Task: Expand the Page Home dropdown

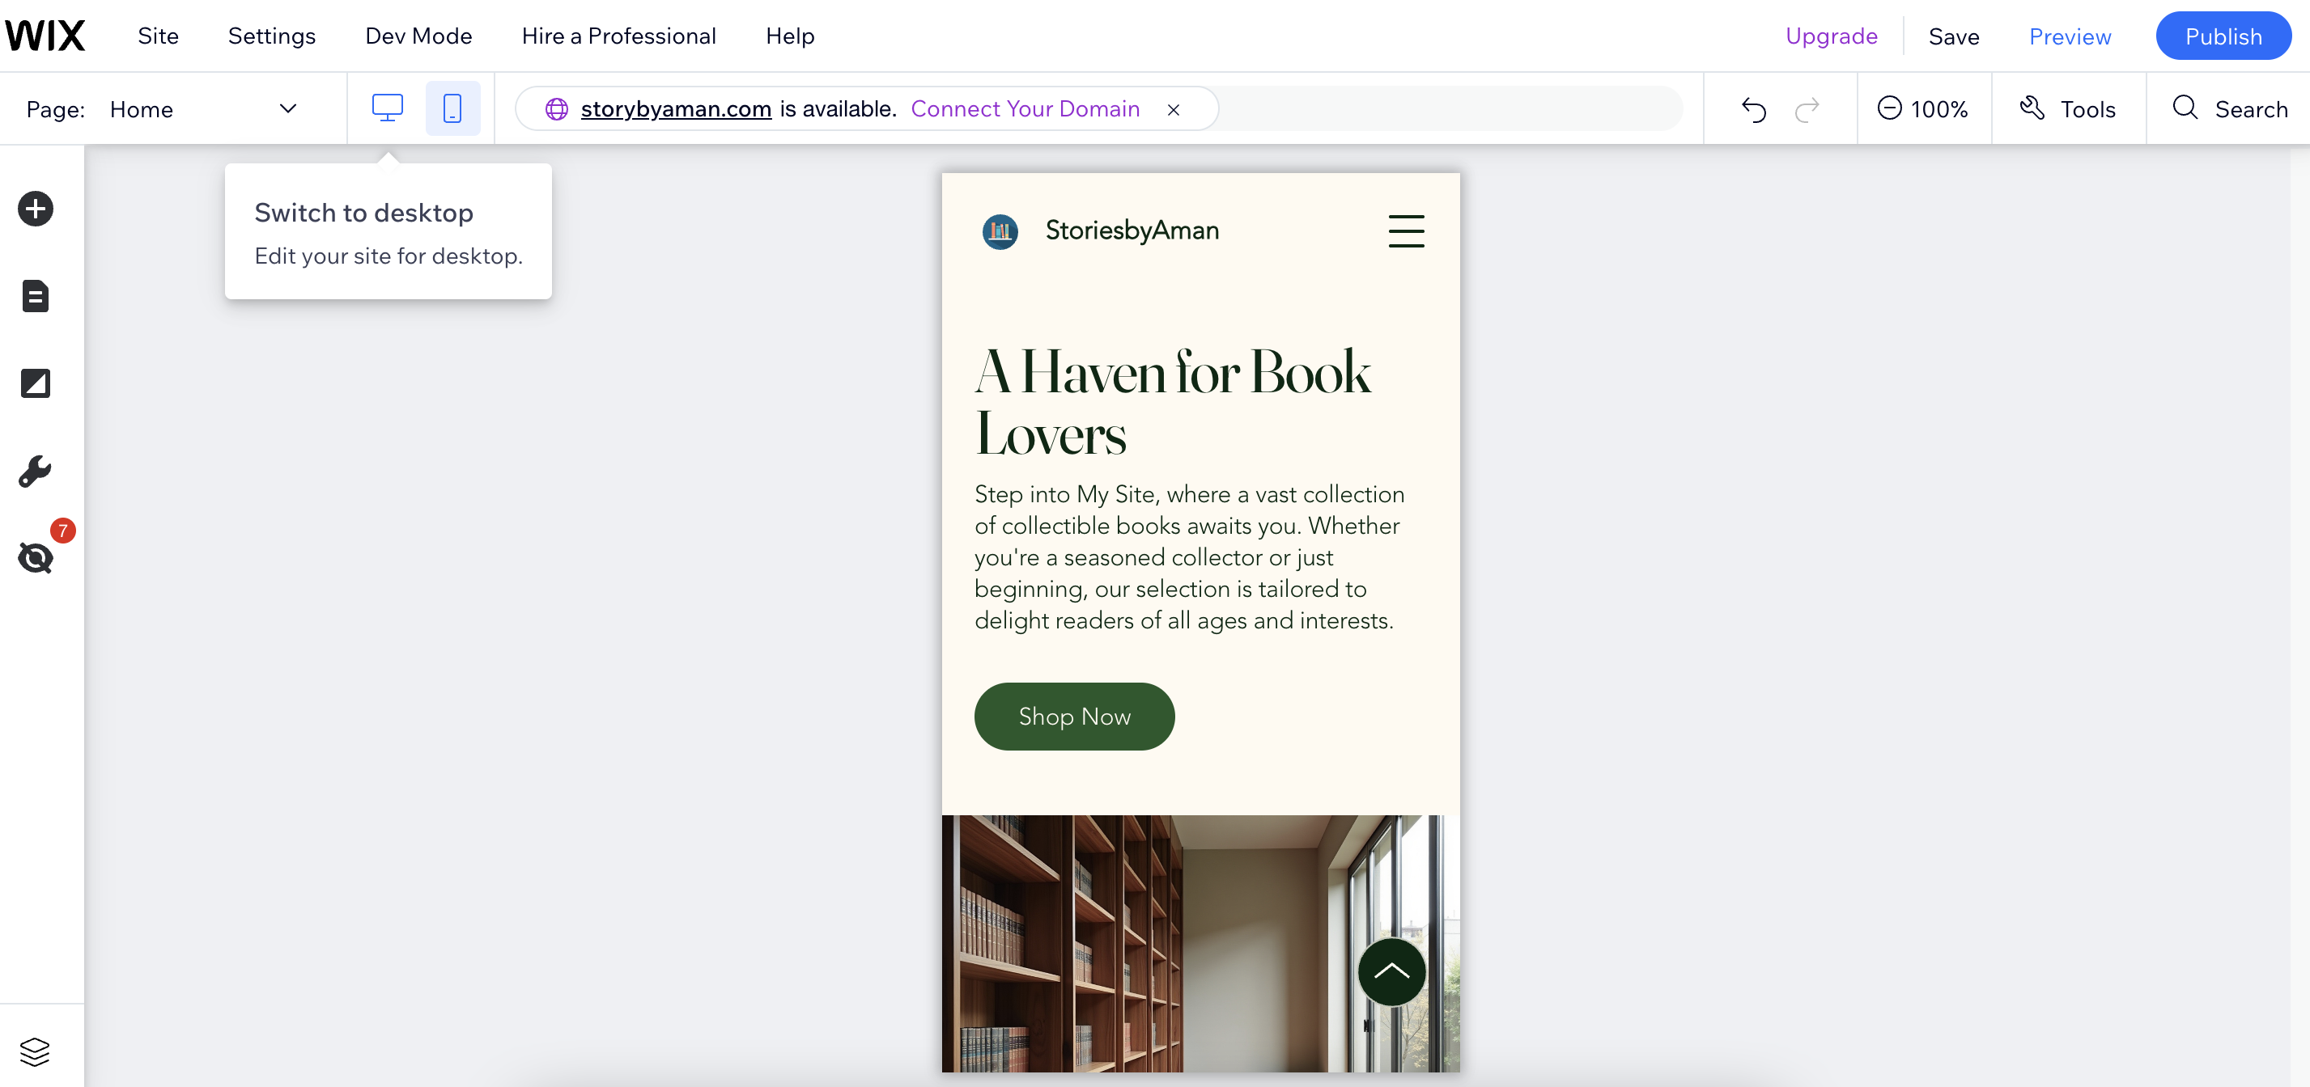Action: (287, 108)
